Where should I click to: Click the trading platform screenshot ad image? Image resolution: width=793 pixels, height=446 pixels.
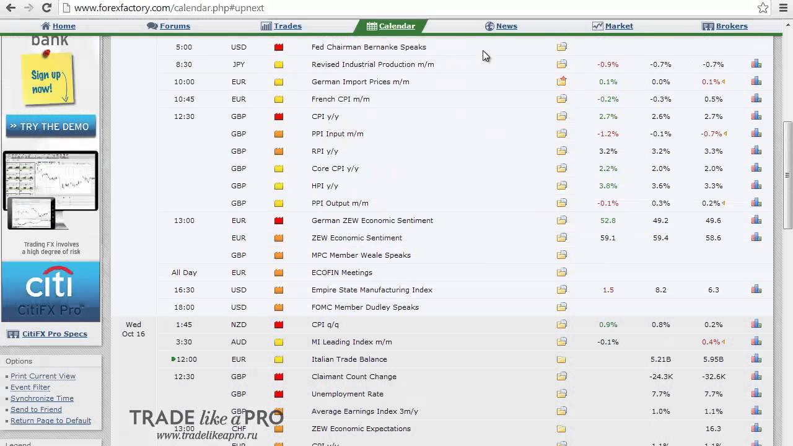point(51,191)
